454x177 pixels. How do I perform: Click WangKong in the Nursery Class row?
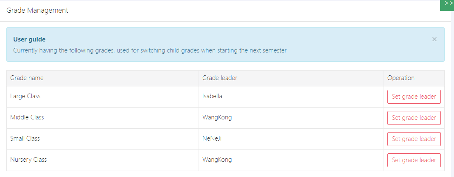coord(217,160)
